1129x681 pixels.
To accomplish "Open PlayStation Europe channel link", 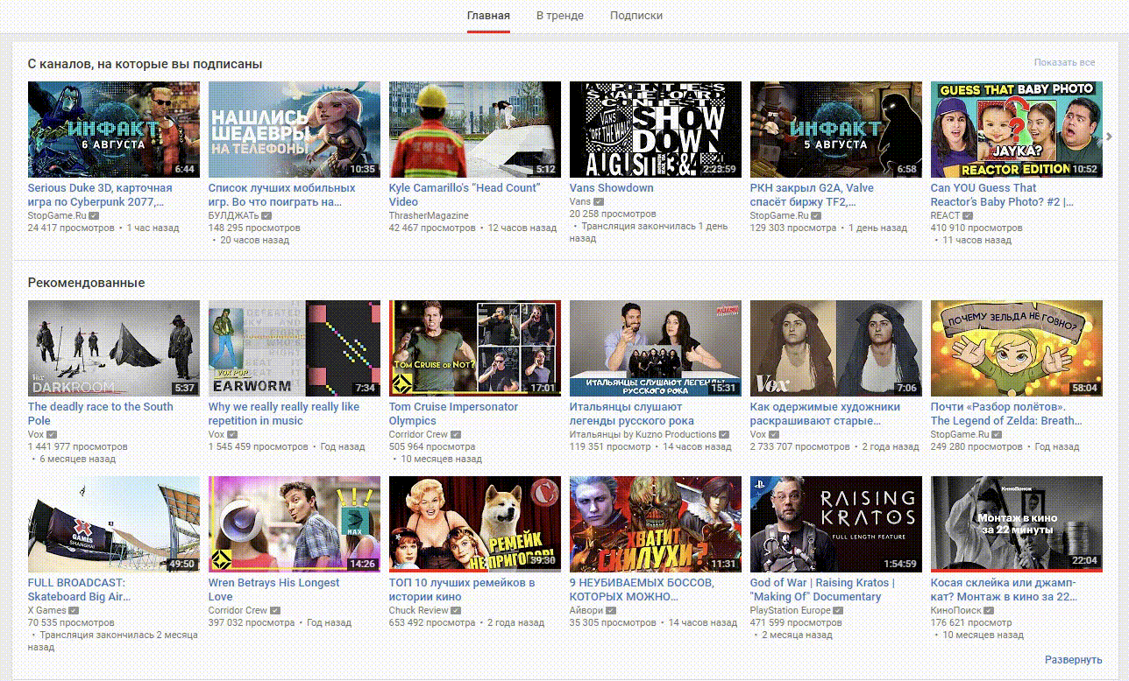I will tap(791, 610).
